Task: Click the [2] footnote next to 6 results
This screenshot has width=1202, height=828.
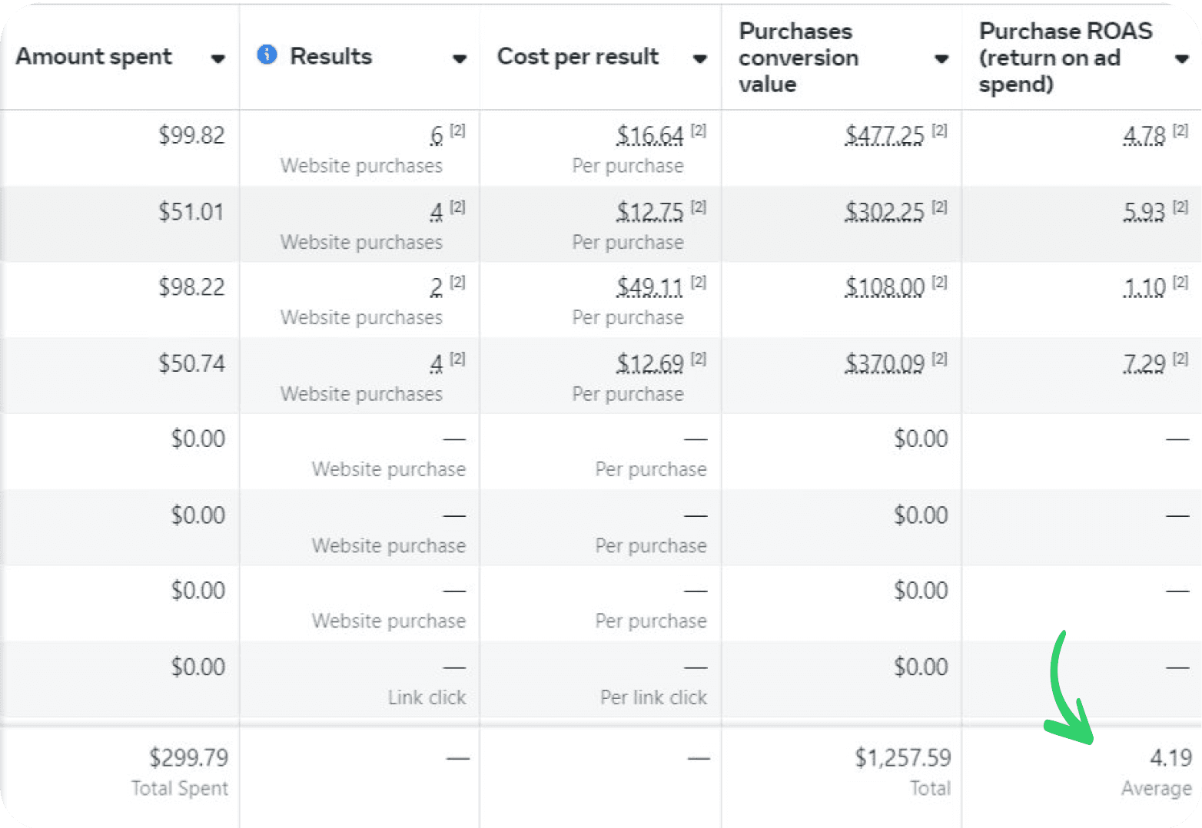Action: (457, 131)
